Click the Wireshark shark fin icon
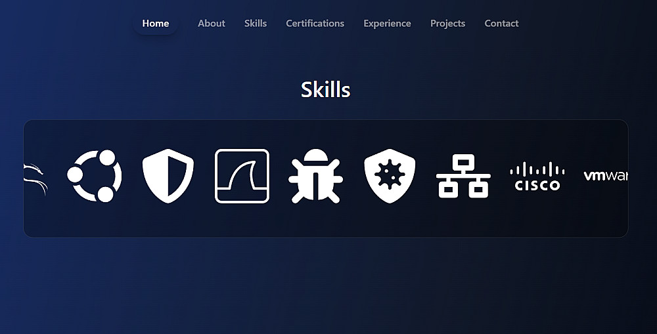The height and width of the screenshot is (334, 657). 242,177
